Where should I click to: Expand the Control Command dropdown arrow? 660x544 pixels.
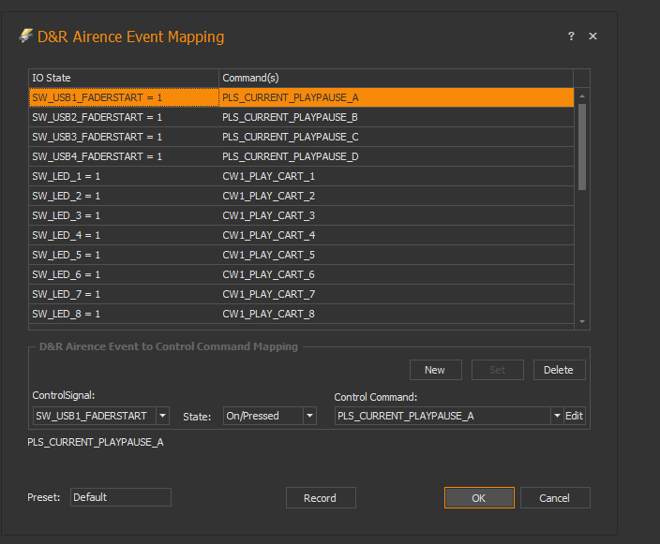tap(556, 416)
